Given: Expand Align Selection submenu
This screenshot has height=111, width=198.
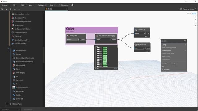Looking at the screenshot, I should [x=174, y=51].
